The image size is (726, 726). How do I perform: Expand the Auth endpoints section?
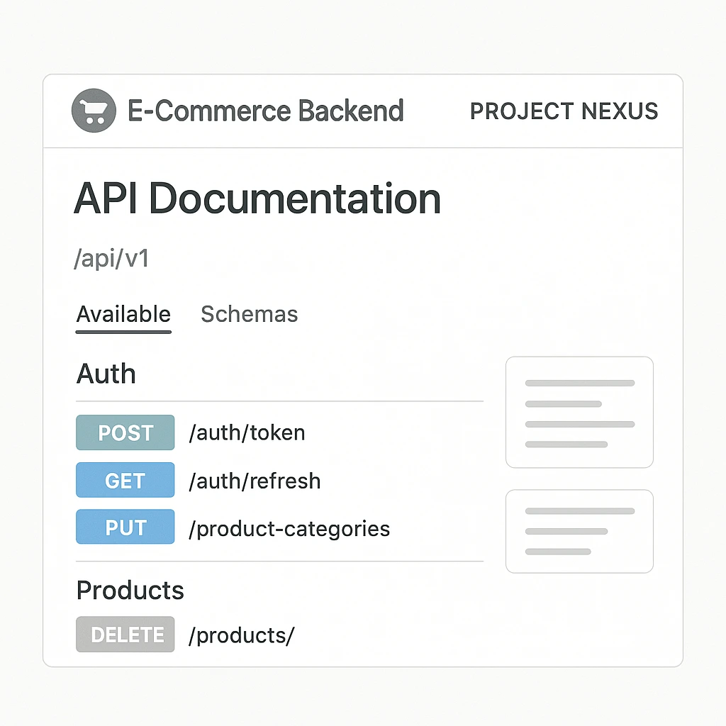[x=106, y=374]
